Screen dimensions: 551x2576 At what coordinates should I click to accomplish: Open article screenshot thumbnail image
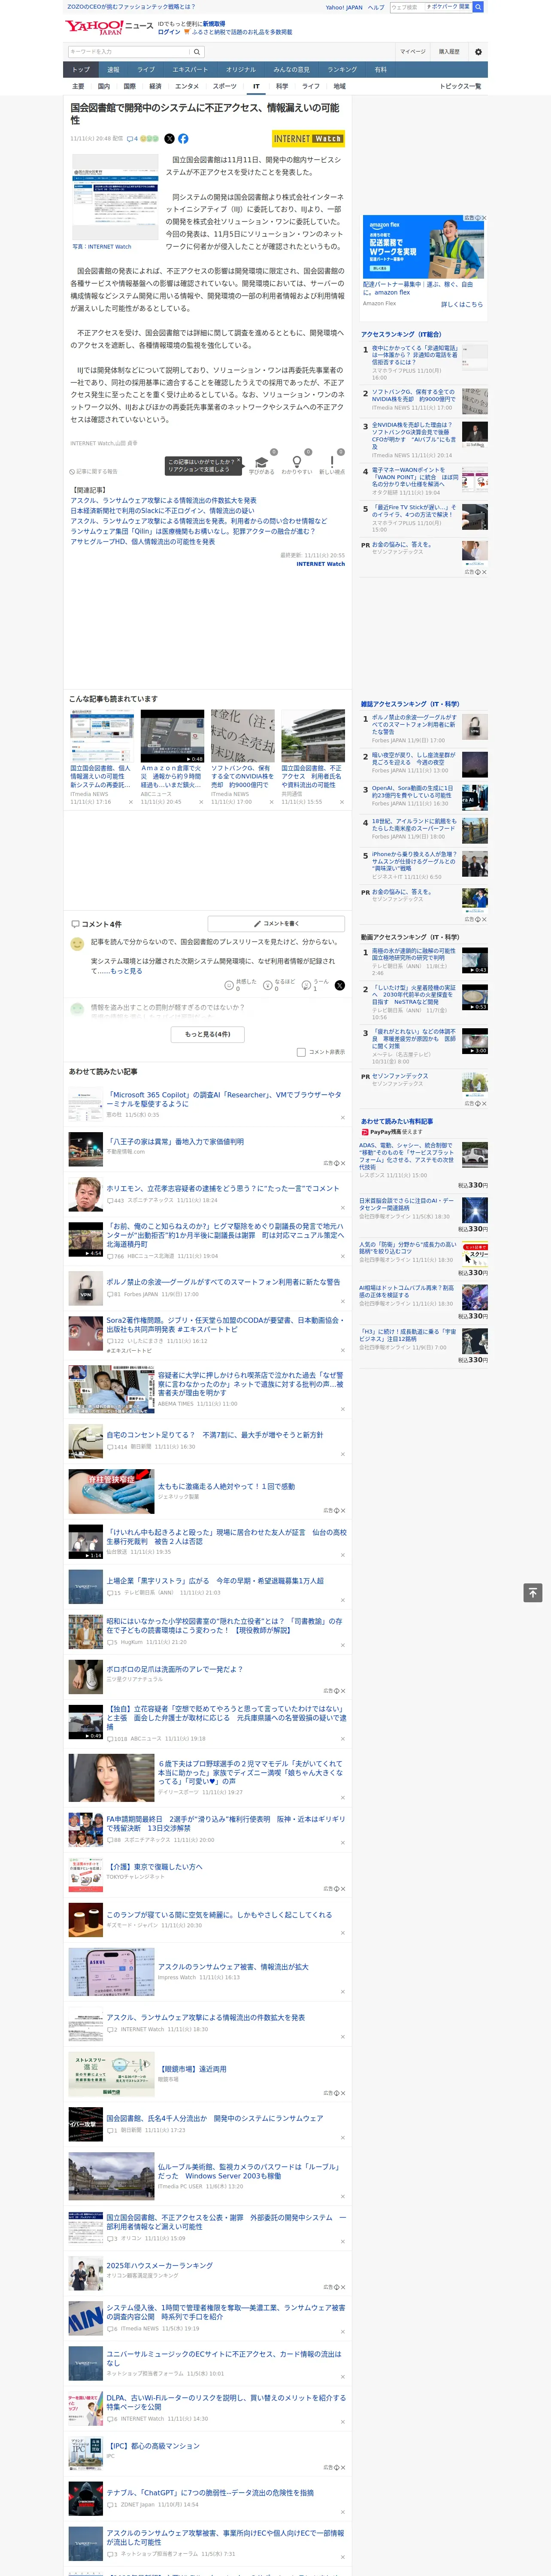(115, 198)
